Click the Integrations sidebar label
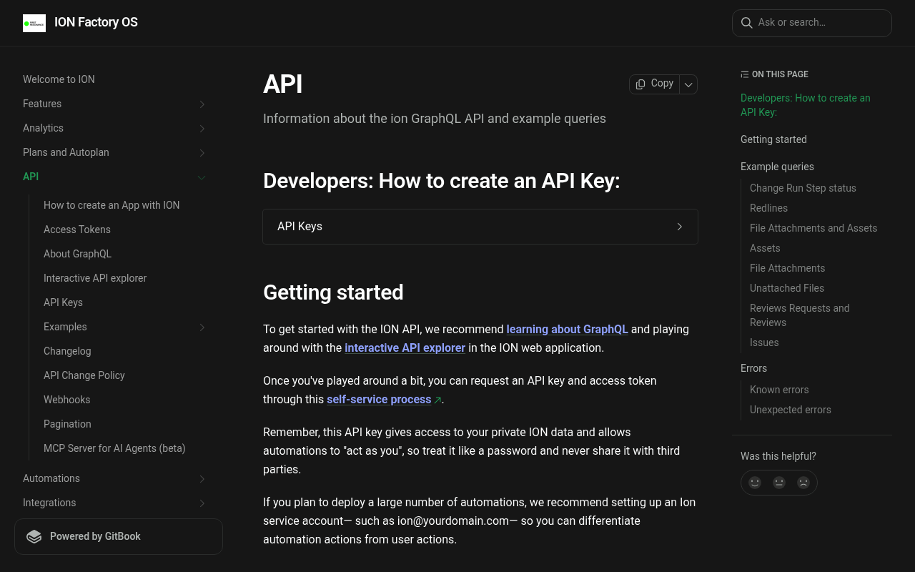Image resolution: width=915 pixels, height=572 pixels. click(x=49, y=503)
